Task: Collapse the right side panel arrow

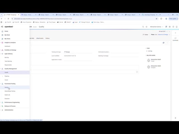Action: tap(175, 33)
